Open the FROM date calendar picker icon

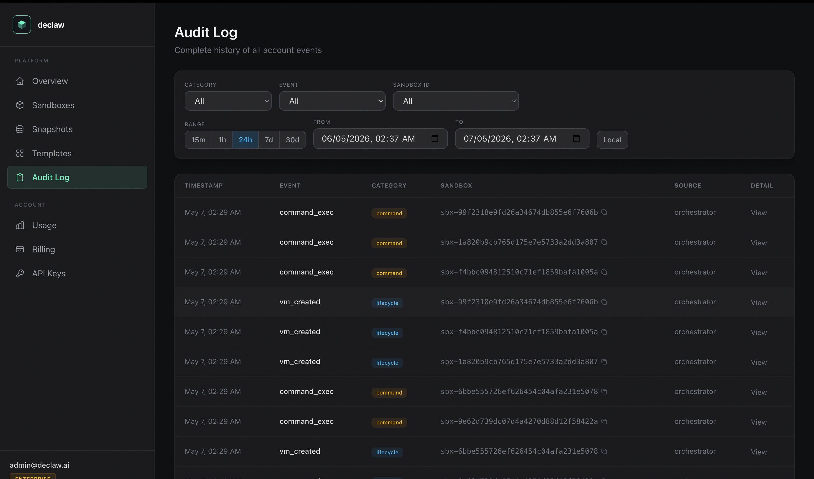[435, 139]
